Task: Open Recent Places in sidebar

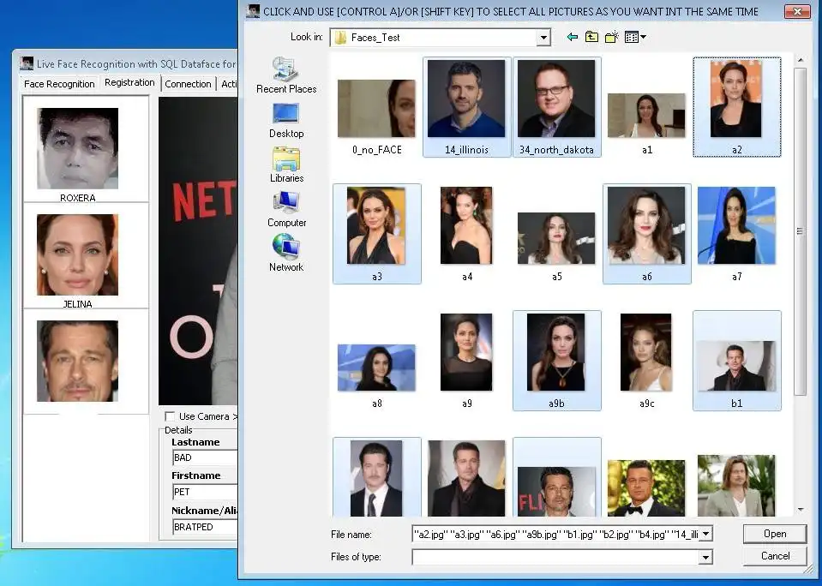Action: click(x=286, y=75)
